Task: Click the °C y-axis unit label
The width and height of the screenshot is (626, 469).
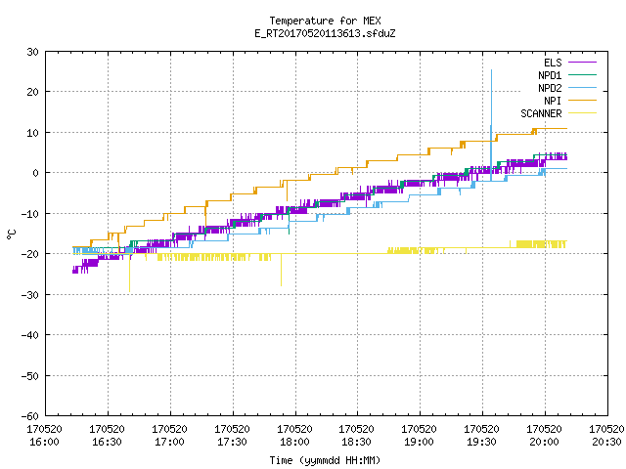Action: tap(11, 234)
